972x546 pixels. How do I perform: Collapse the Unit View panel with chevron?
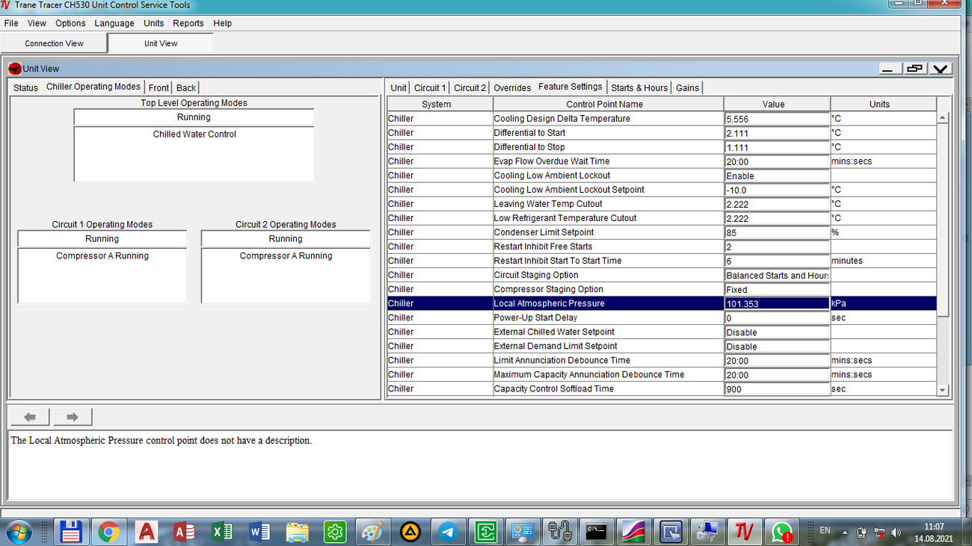[940, 69]
